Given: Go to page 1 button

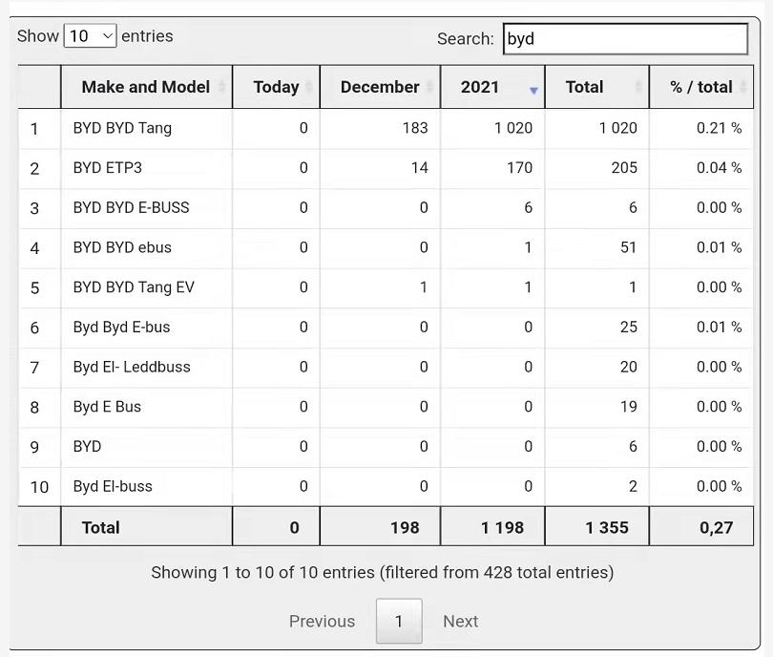Looking at the screenshot, I should [399, 621].
